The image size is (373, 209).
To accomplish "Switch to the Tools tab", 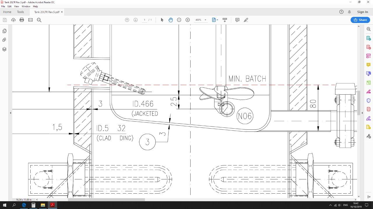I will (x=20, y=12).
